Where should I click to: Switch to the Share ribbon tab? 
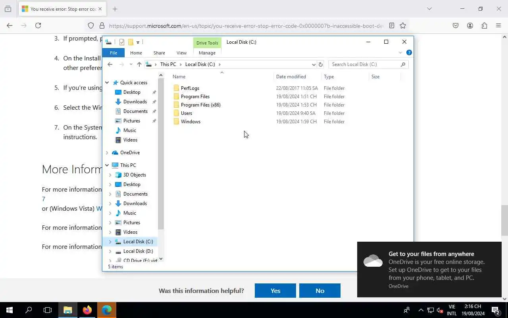coord(159,53)
